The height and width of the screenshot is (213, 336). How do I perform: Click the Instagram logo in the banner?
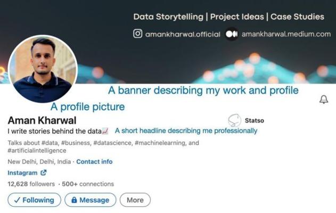coord(137,34)
